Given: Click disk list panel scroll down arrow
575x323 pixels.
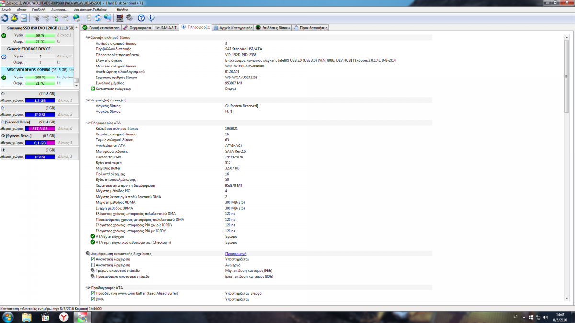Looking at the screenshot, I should [x=77, y=85].
